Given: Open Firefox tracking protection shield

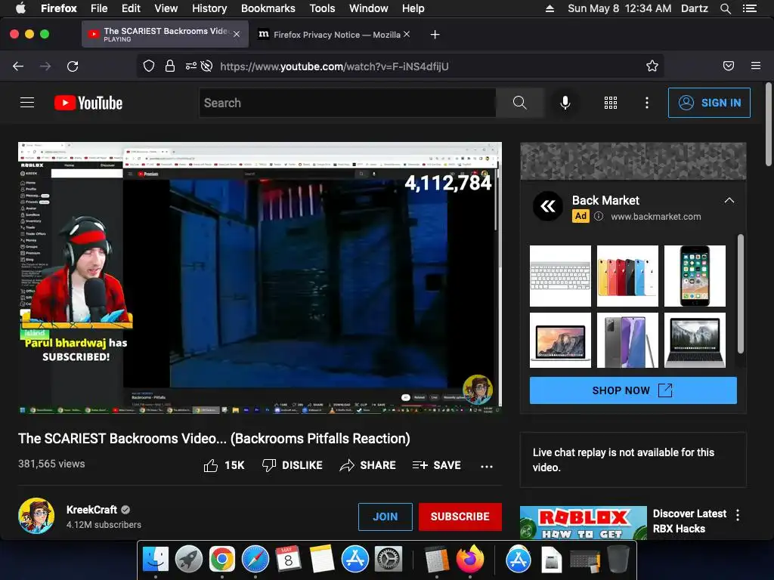Looking at the screenshot, I should pyautogui.click(x=149, y=66).
